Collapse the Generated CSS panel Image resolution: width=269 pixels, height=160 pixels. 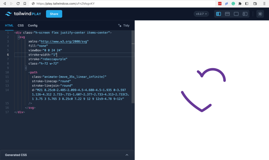tap(127, 155)
